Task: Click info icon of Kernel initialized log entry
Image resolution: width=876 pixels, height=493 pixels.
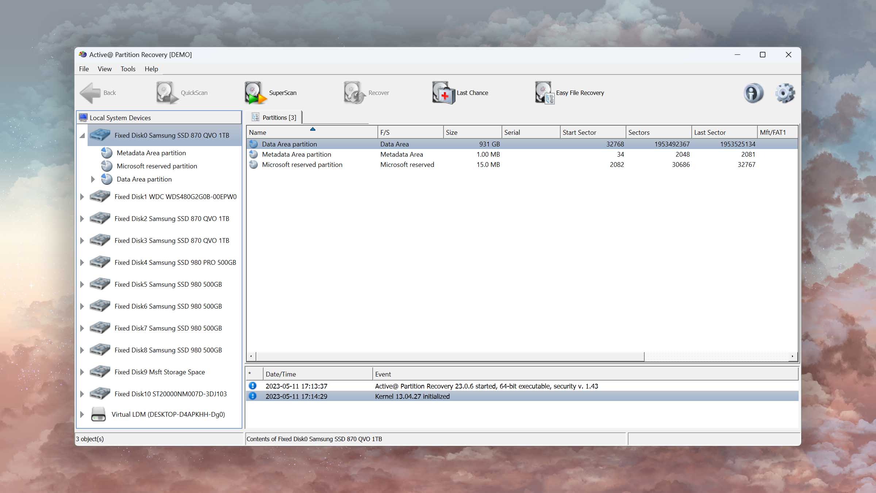Action: (253, 396)
